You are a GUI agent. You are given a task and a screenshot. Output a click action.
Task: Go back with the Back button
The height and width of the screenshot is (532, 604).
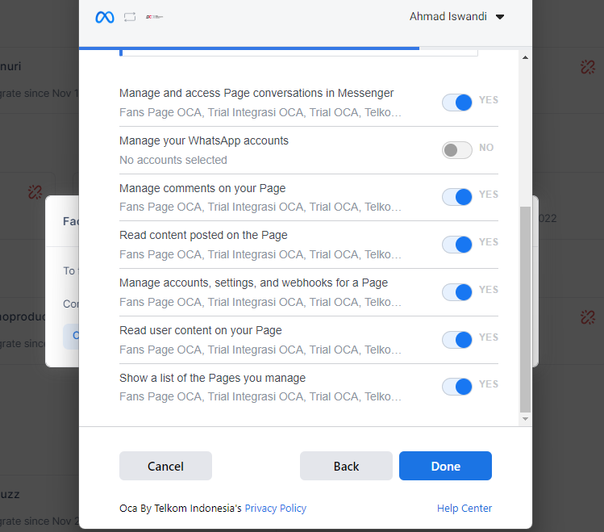346,466
